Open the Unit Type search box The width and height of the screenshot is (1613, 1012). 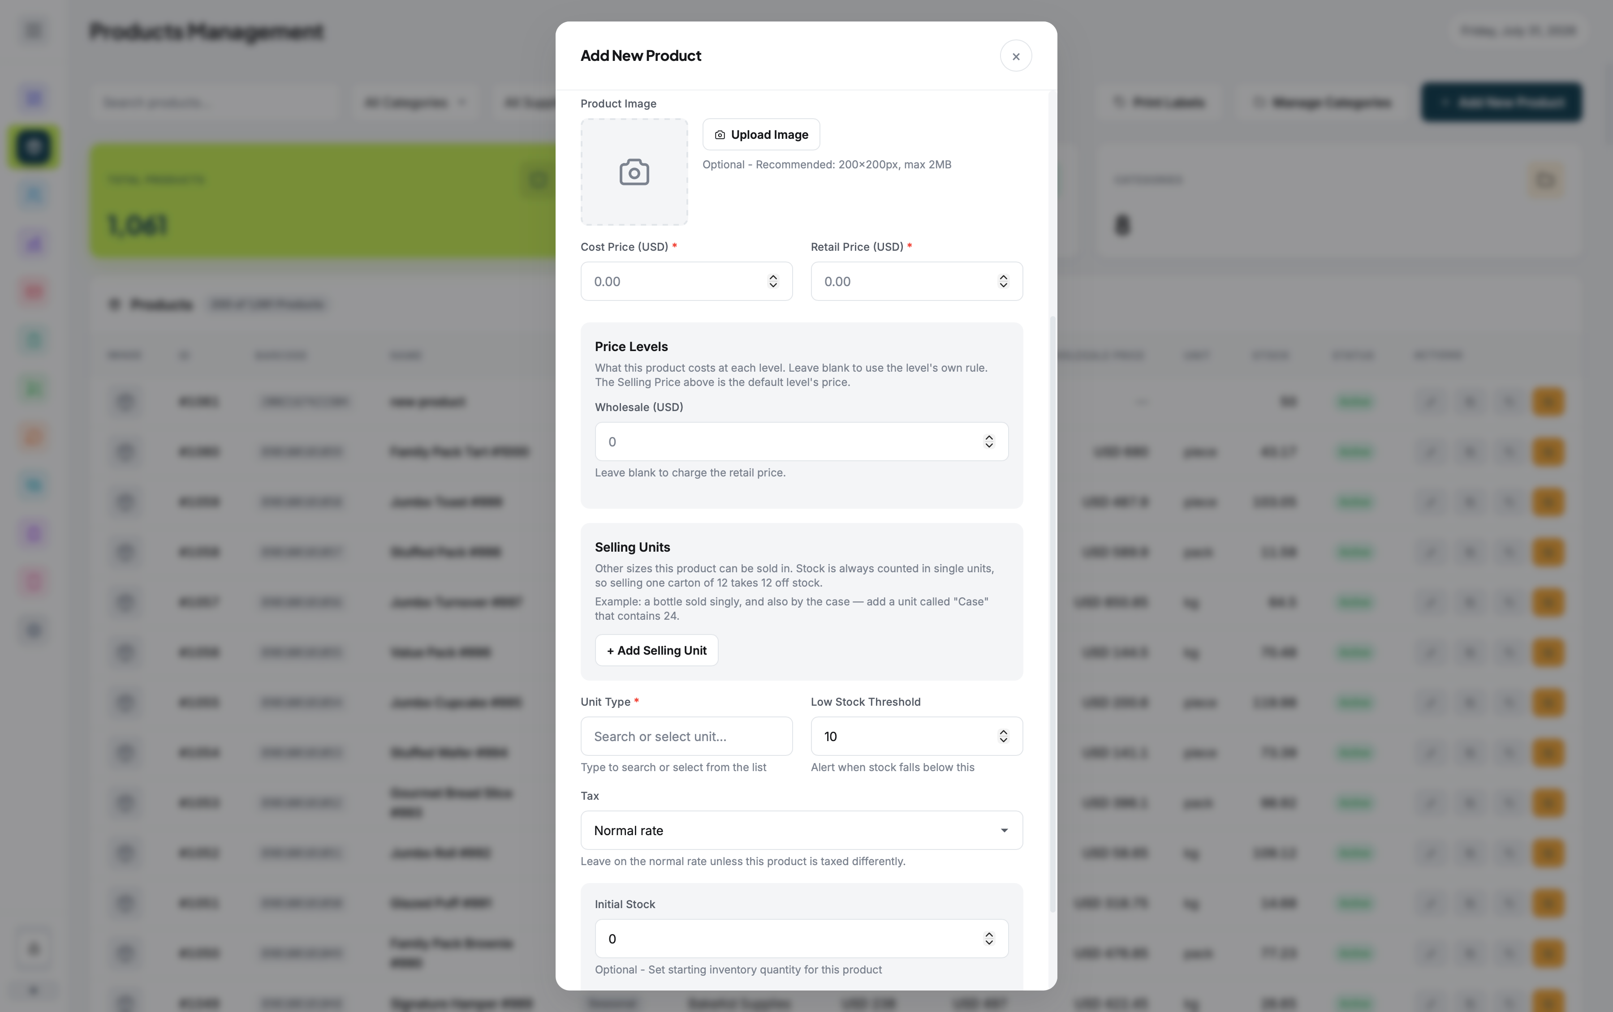pyautogui.click(x=686, y=736)
